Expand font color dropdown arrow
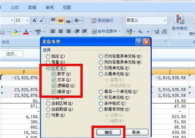195x138 pixels. coord(31,32)
